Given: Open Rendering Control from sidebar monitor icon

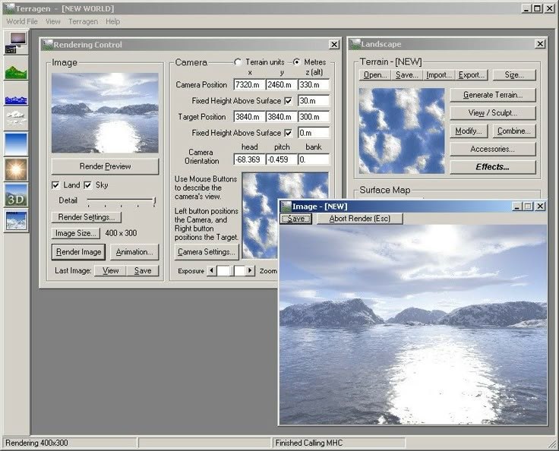Looking at the screenshot, I should 16,43.
